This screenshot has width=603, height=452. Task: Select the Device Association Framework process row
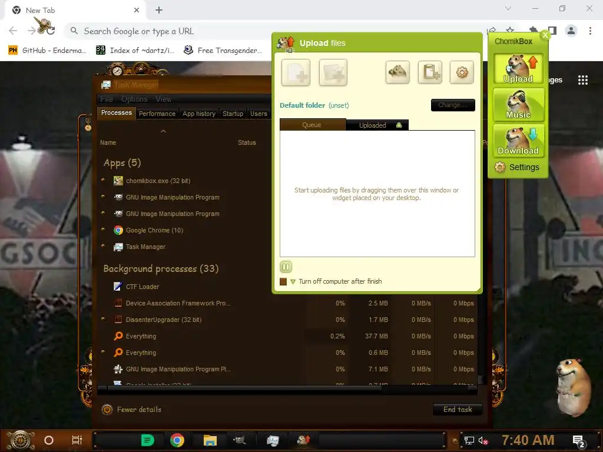coord(287,303)
